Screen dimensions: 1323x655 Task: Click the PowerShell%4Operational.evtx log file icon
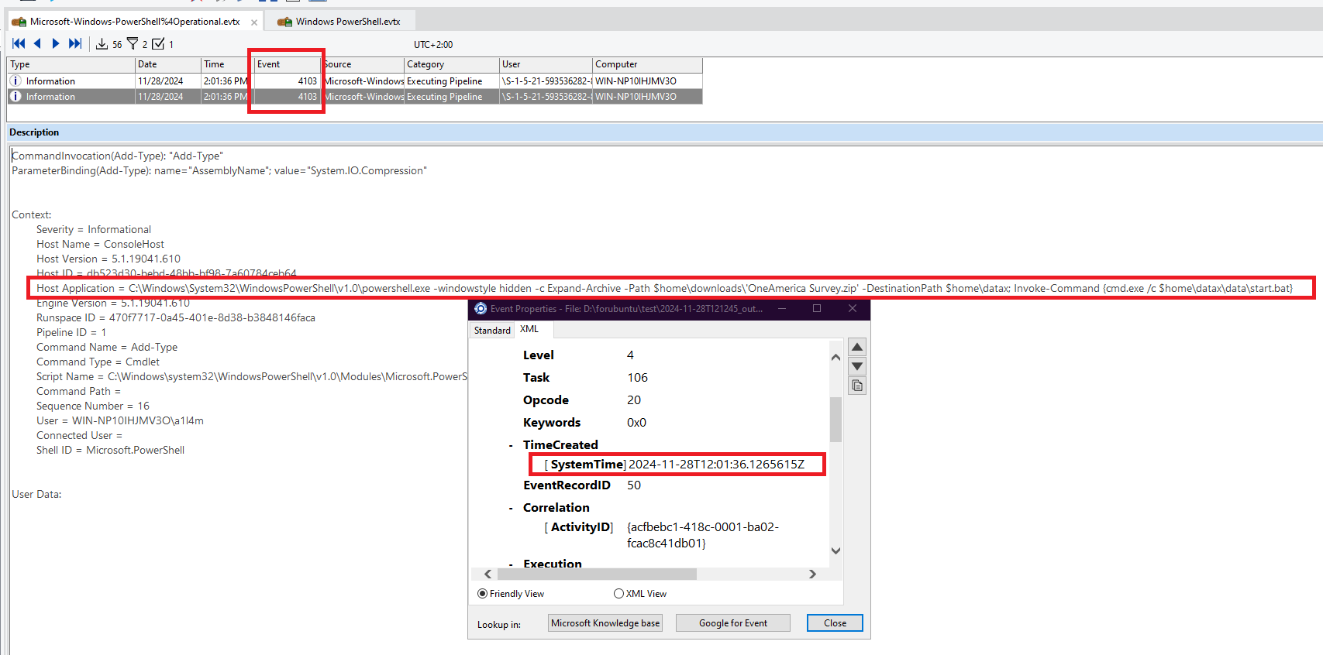[x=19, y=22]
